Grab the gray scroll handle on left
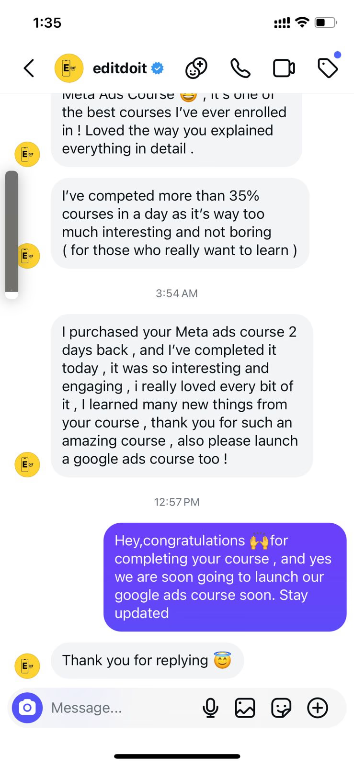 tap(11, 232)
